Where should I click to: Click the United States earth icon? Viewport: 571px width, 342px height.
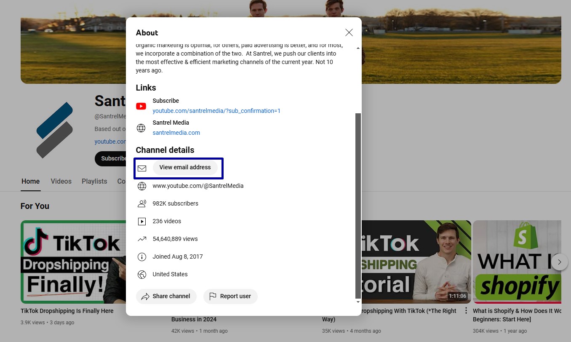pos(142,274)
